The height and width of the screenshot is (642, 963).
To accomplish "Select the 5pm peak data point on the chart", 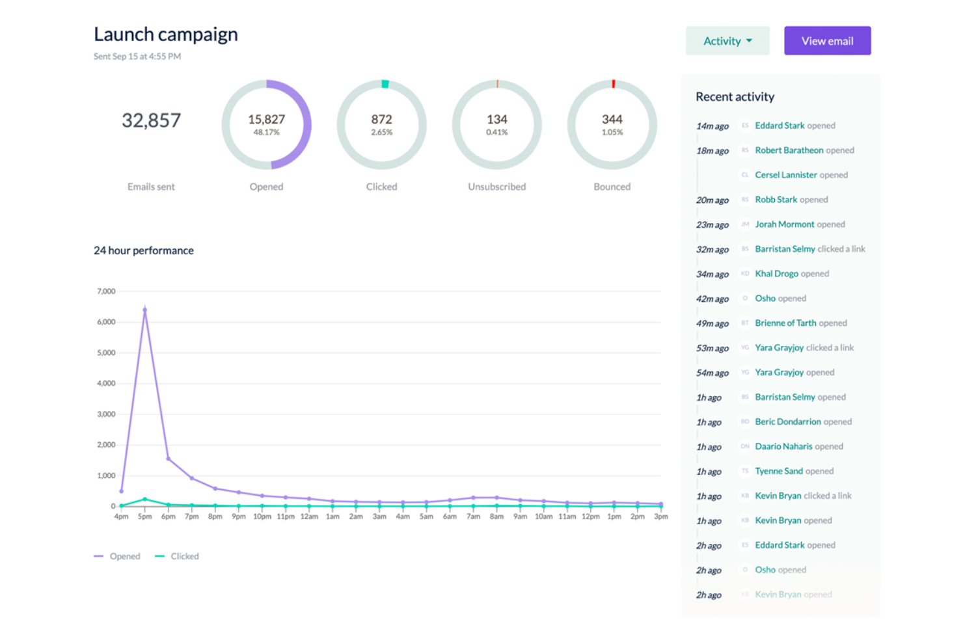I will pos(144,310).
